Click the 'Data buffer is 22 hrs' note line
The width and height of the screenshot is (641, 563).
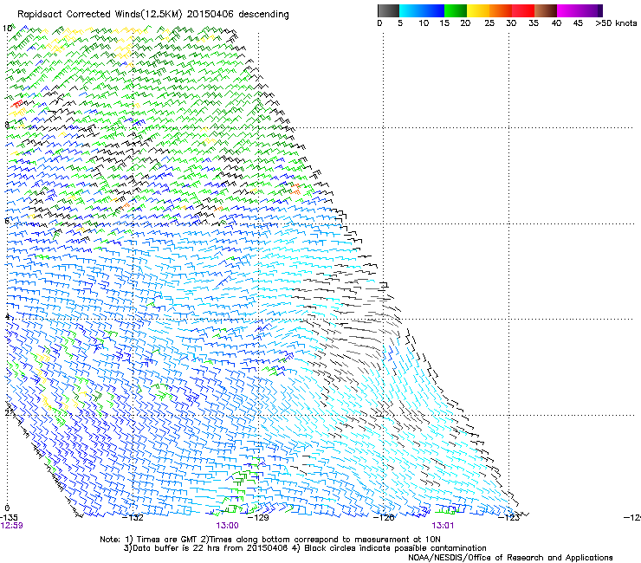pyautogui.click(x=305, y=548)
